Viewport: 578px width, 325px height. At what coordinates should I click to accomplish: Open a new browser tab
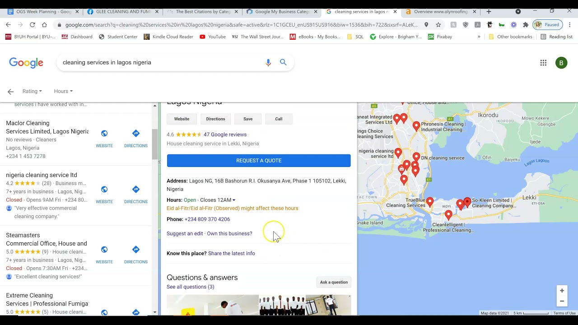(x=489, y=11)
